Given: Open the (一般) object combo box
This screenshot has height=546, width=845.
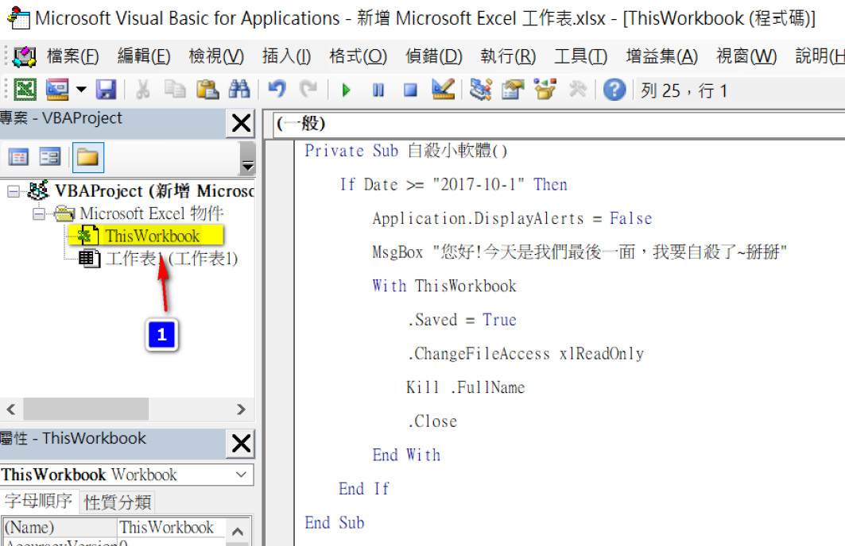Looking at the screenshot, I should [559, 124].
